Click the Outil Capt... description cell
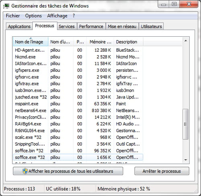 128,144
